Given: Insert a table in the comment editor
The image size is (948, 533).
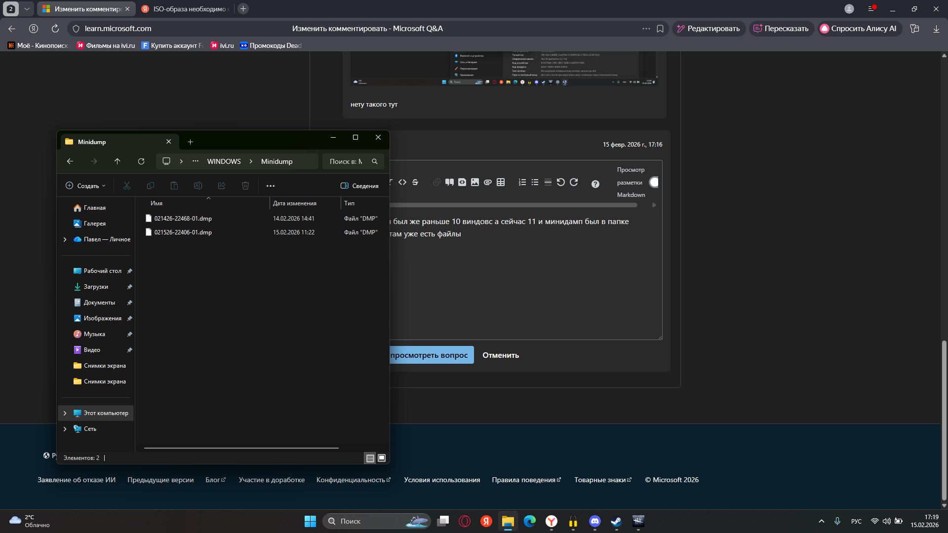Looking at the screenshot, I should point(501,182).
